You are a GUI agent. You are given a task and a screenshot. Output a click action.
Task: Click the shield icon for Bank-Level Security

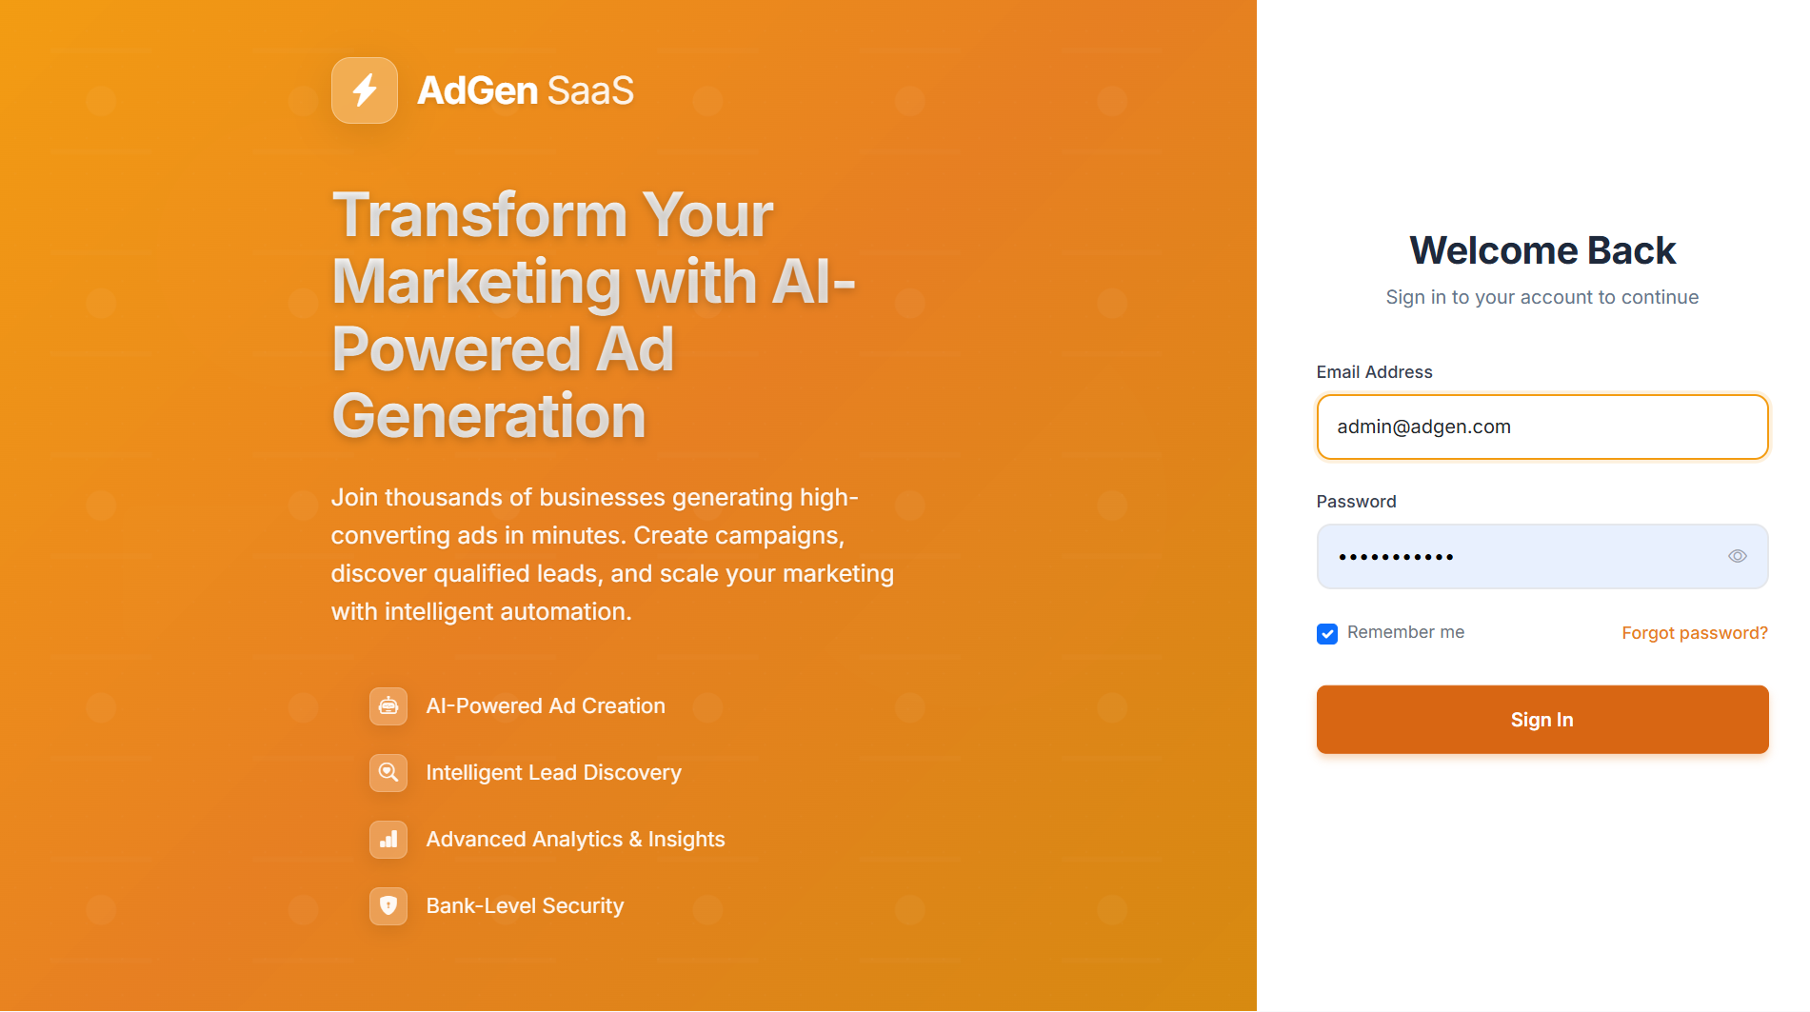388,906
